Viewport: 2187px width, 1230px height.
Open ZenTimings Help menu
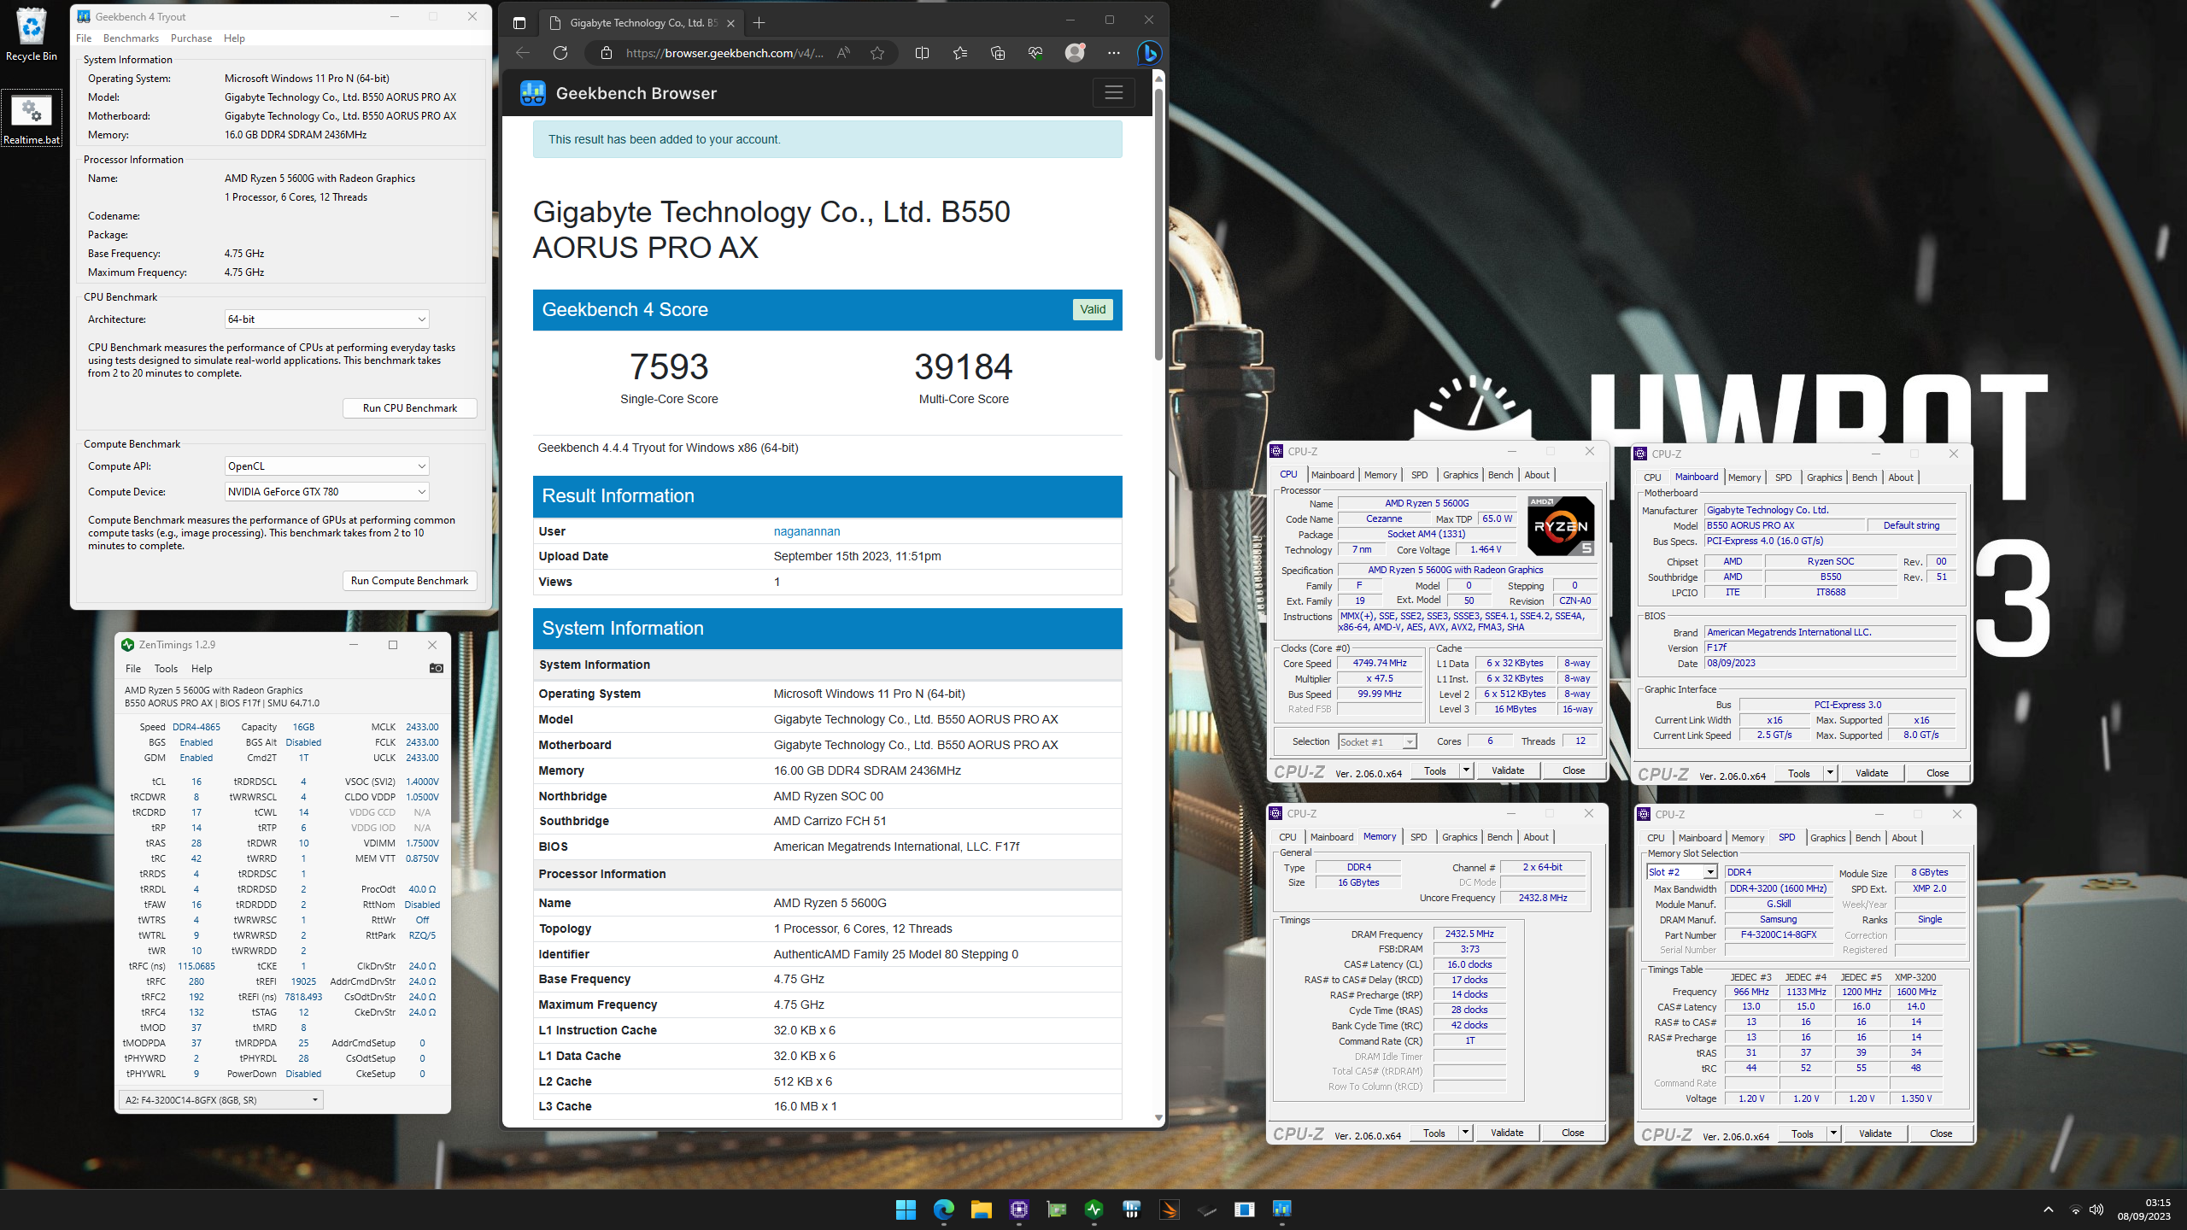coord(202,668)
